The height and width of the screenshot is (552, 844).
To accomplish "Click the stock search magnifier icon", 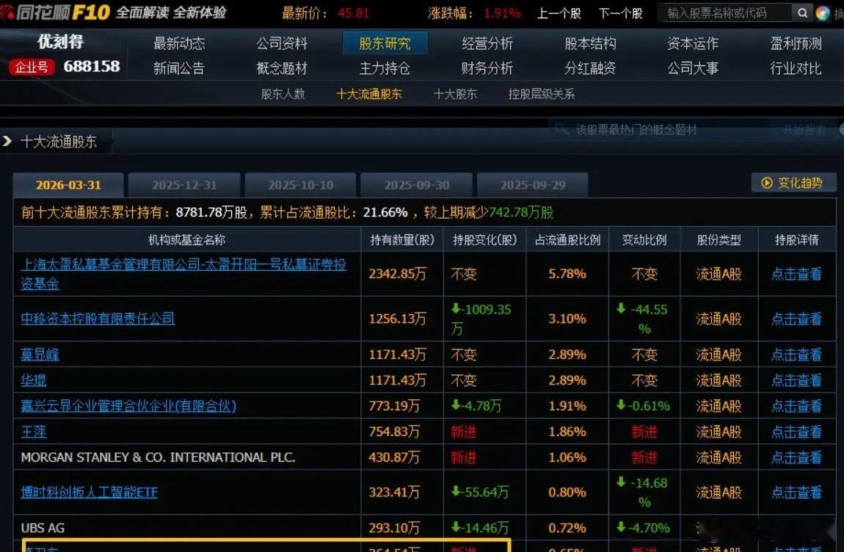I will pos(803,13).
